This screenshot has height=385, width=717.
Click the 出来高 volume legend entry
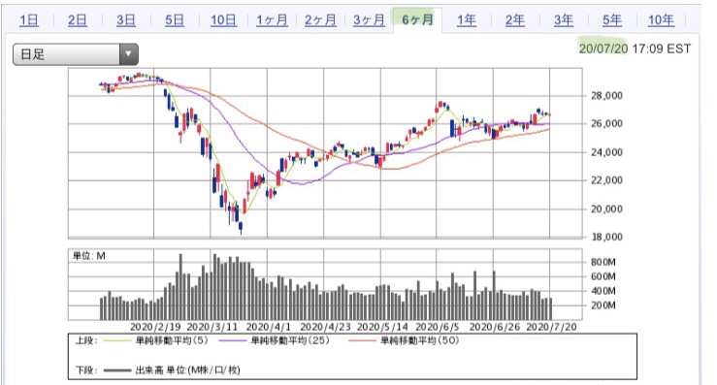pos(172,369)
